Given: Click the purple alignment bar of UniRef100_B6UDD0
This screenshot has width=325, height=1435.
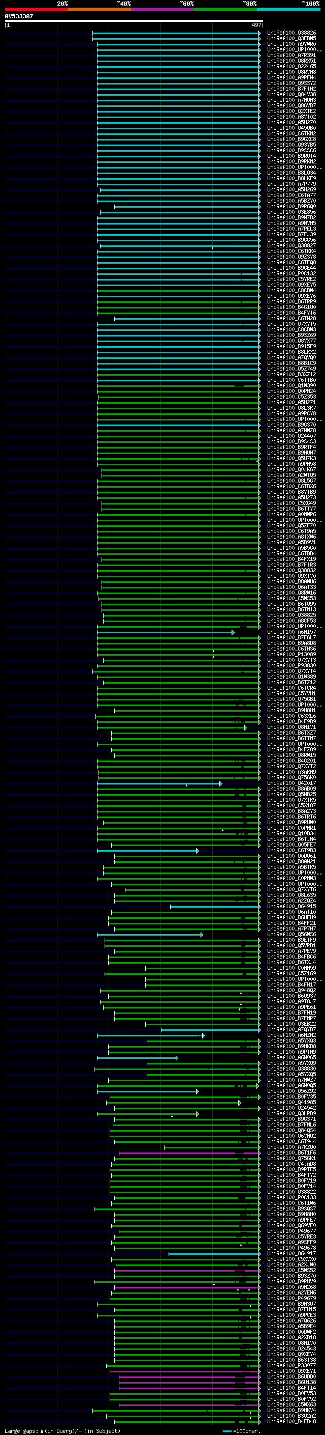Looking at the screenshot, I should pos(189,1376).
